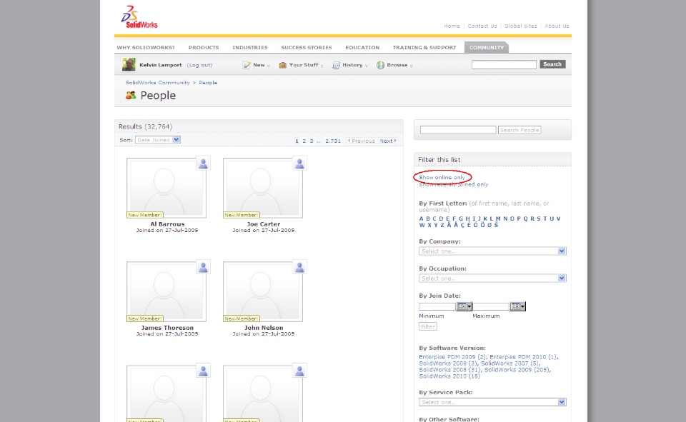This screenshot has width=686, height=422.
Task: Click the top Search button
Action: coord(552,64)
